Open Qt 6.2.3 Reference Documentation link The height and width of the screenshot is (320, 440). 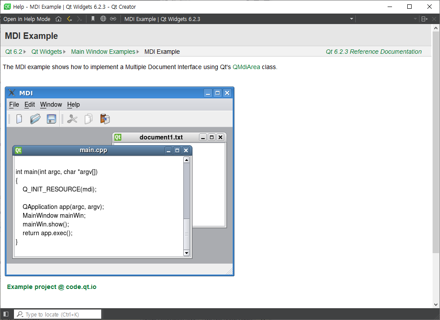374,52
